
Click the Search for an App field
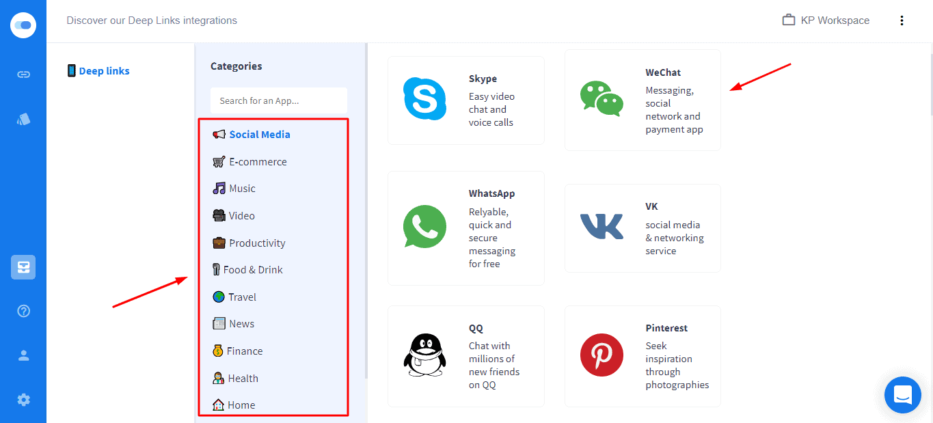[278, 100]
